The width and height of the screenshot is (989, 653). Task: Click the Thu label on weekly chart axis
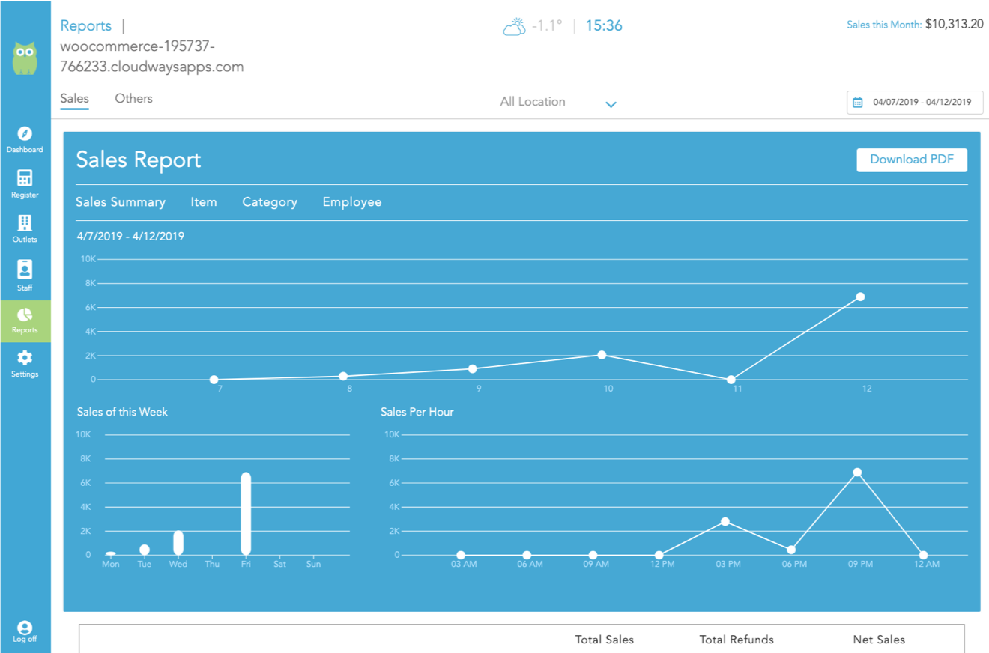[x=212, y=564]
